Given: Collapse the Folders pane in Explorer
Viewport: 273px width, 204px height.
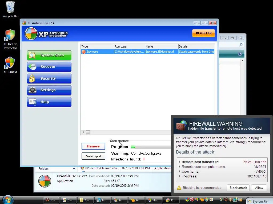Looking at the screenshot, I should tap(74, 168).
